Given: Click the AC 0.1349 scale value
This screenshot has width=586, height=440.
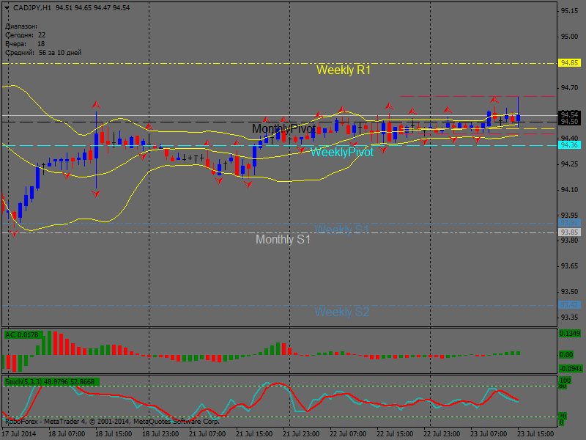Looking at the screenshot, I should pos(570,334).
